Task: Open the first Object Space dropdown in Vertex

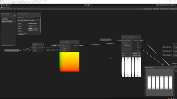Action: 167,47
